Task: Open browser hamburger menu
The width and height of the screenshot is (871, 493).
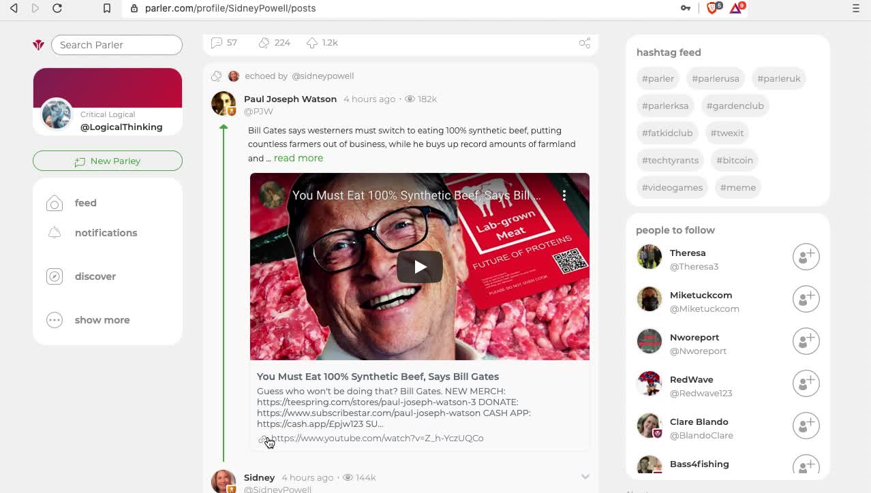Action: pos(856,8)
